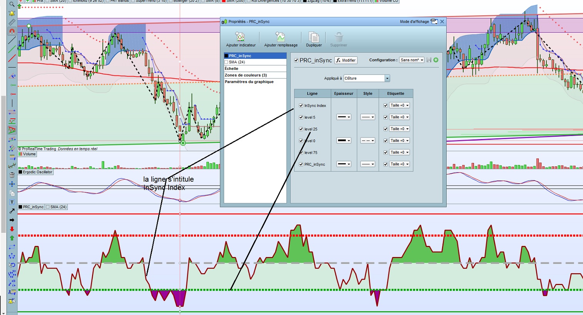Viewport: 583px width, 315px height.
Task: Select the black right arrow tool
Action: point(12,220)
